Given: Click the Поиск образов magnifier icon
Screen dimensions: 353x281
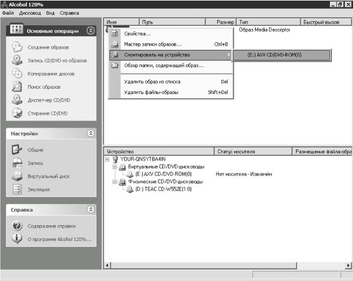Looking at the screenshot, I should click(x=17, y=87).
